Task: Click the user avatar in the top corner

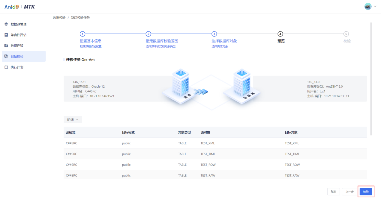Action: (x=367, y=6)
